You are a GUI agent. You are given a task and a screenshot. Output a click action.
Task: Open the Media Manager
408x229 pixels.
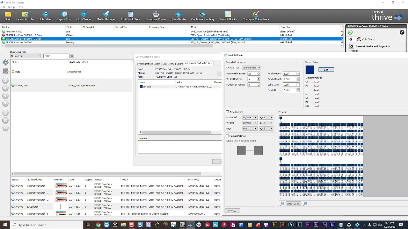click(x=106, y=16)
